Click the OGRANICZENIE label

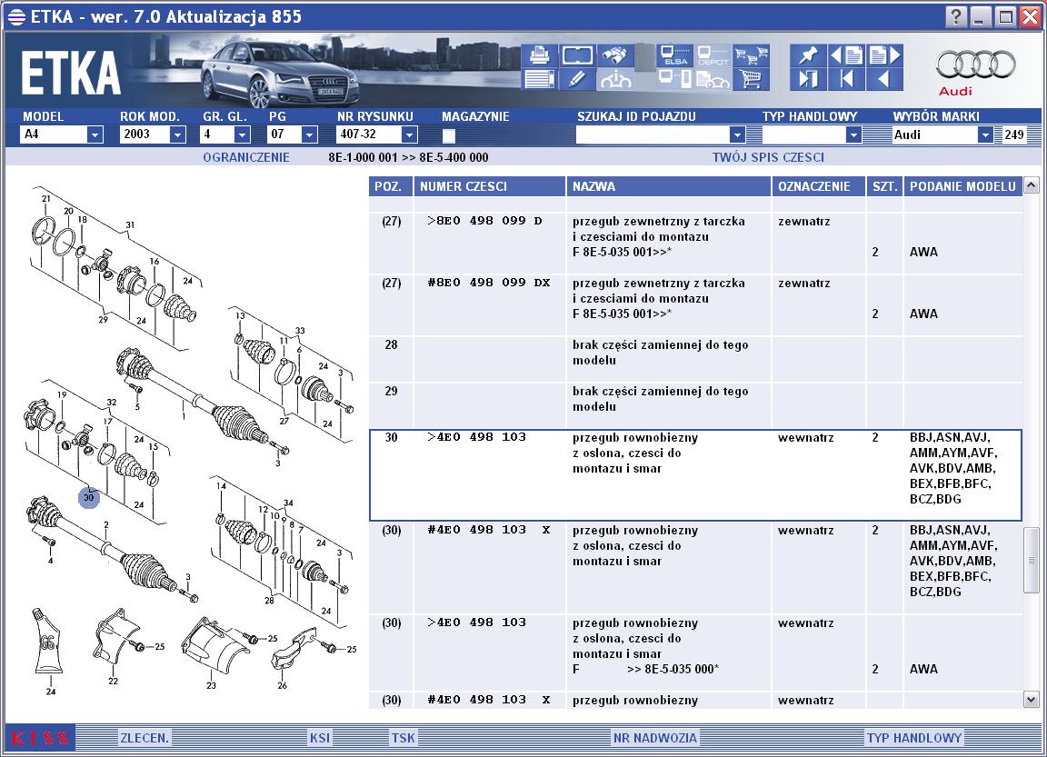pos(246,157)
